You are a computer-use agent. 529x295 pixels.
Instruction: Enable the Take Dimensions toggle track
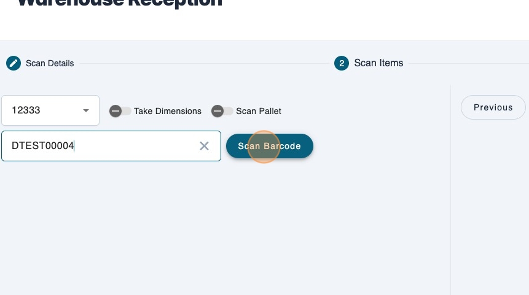(x=125, y=111)
